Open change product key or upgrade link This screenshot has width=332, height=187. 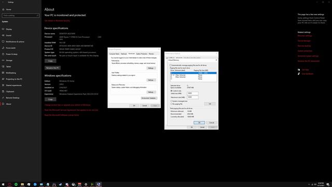(x=67, y=105)
